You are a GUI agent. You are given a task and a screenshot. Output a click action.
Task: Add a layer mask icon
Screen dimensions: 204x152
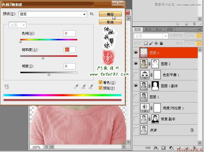point(163,148)
